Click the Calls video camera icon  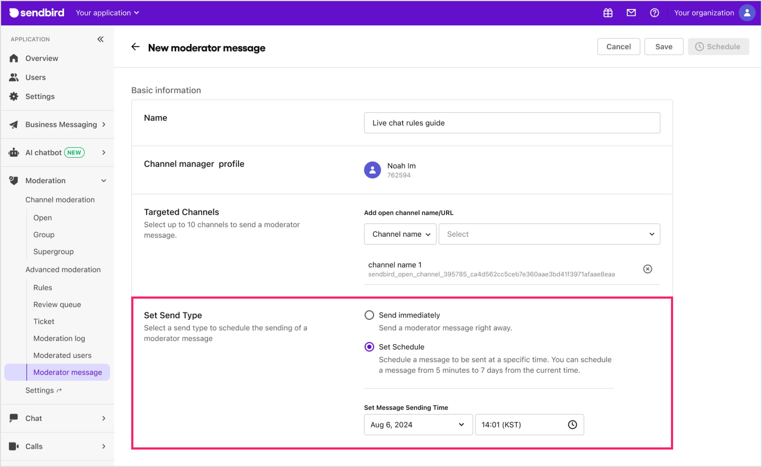point(13,446)
